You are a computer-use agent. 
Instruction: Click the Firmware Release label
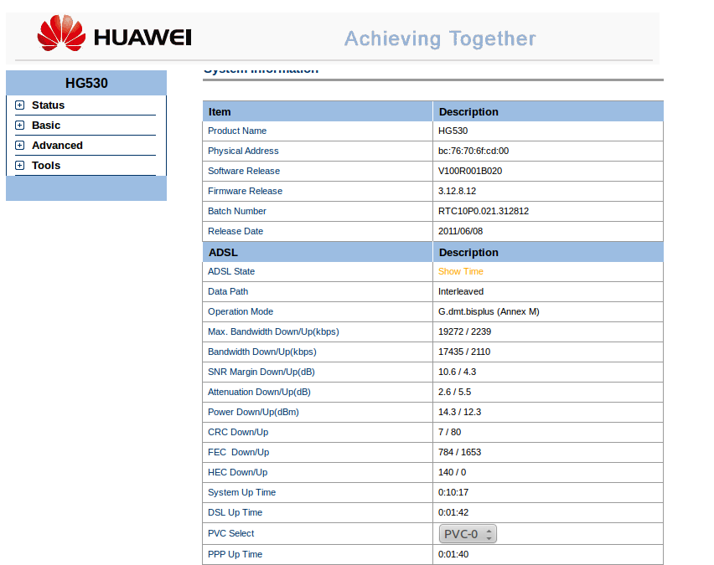pos(245,191)
